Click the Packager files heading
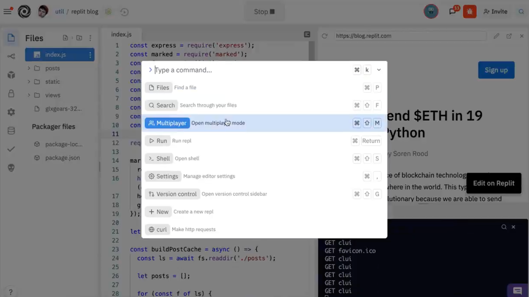This screenshot has width=529, height=297. point(54,127)
